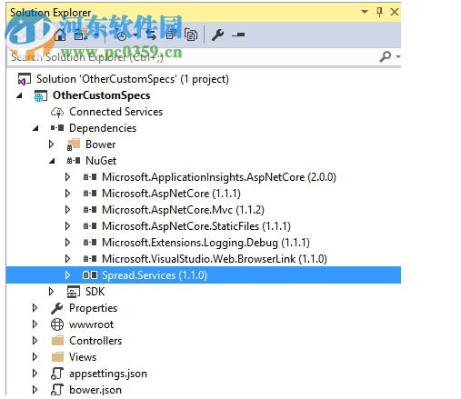Select the Solution 'OtherCustomSpecs' node icon
The height and width of the screenshot is (399, 461).
pos(24,79)
